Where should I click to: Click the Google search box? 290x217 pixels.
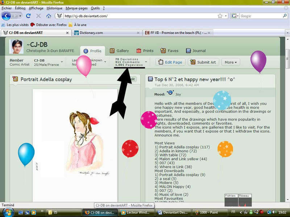click(261, 16)
